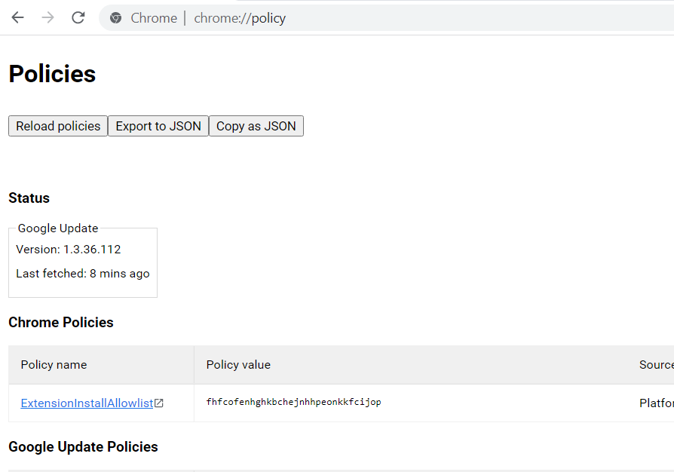The image size is (674, 472).
Task: Click the Last fetched: 8 mins ago text
Action: click(x=83, y=274)
